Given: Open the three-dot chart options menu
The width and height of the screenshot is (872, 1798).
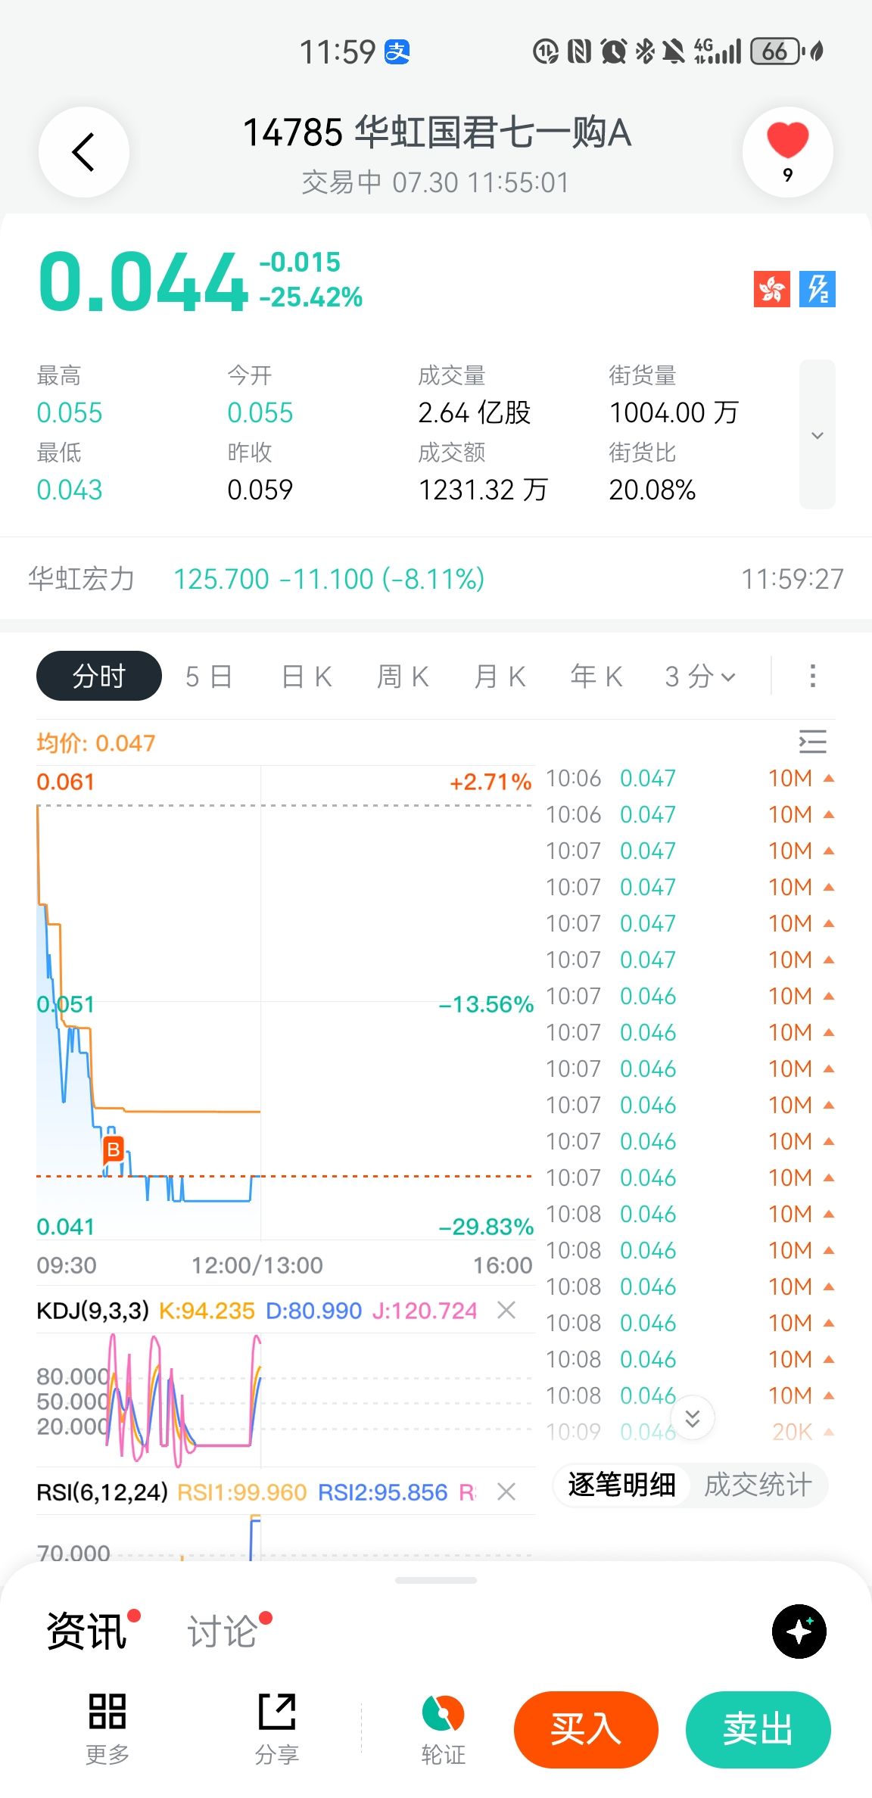Looking at the screenshot, I should pyautogui.click(x=813, y=676).
